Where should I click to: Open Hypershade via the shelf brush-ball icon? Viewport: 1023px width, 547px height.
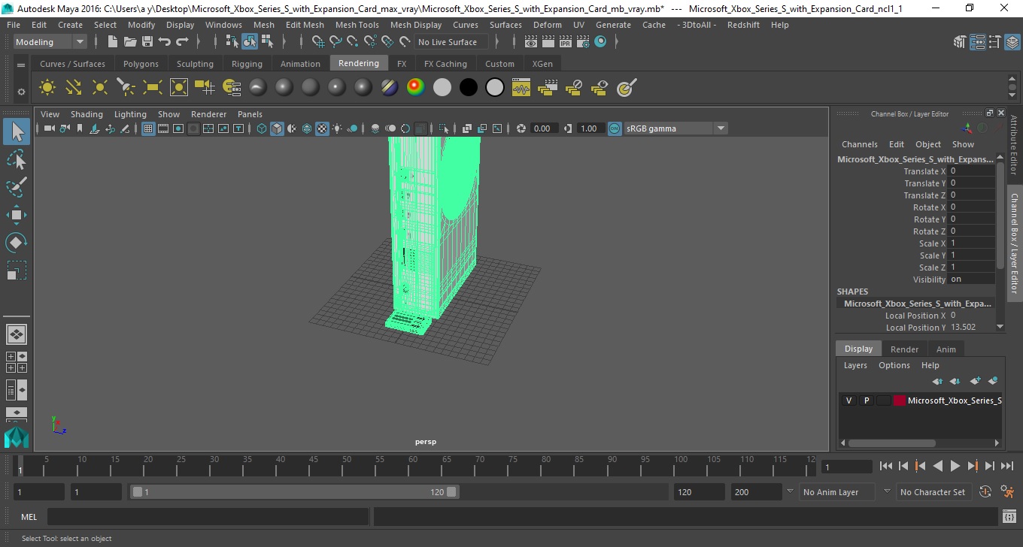pyautogui.click(x=627, y=88)
